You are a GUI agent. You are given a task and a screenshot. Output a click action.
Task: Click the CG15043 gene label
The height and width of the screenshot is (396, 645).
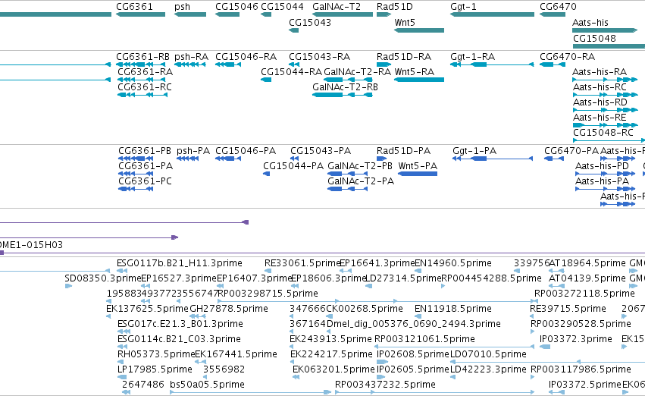[x=310, y=22]
